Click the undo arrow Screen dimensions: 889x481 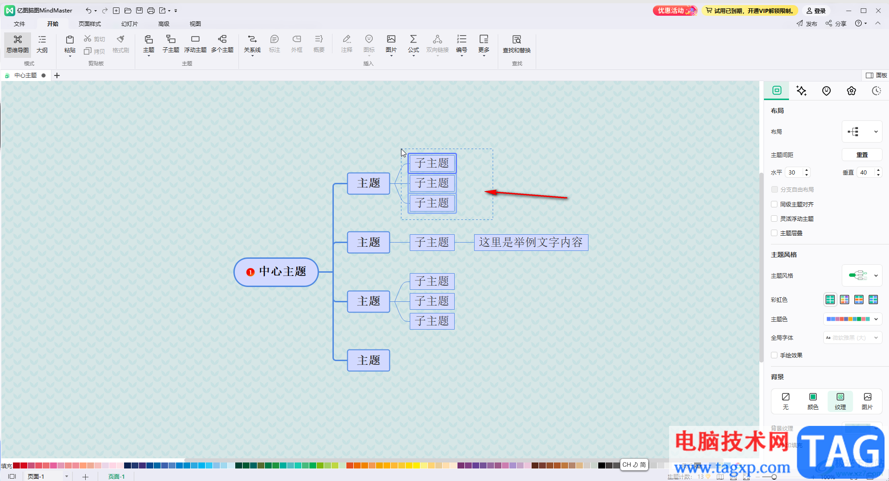pyautogui.click(x=88, y=11)
